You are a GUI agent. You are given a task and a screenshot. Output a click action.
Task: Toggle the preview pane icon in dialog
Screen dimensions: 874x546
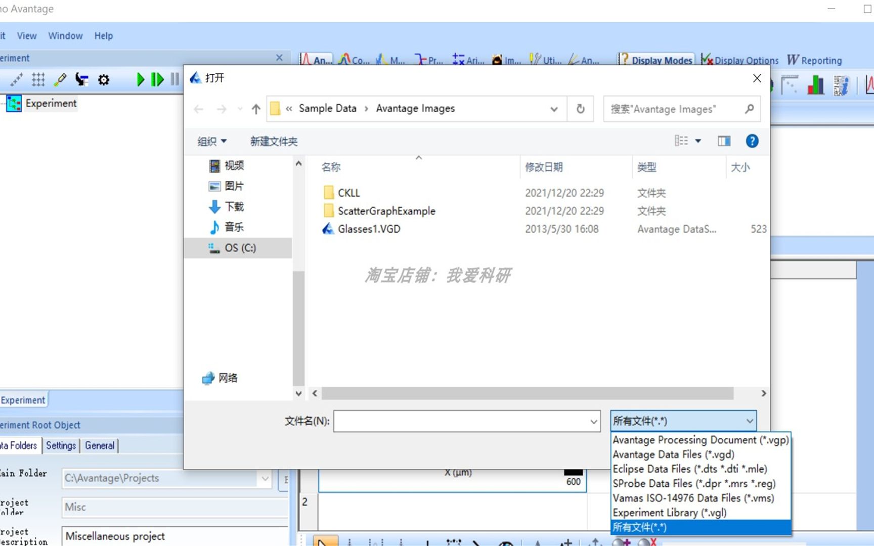coord(724,141)
